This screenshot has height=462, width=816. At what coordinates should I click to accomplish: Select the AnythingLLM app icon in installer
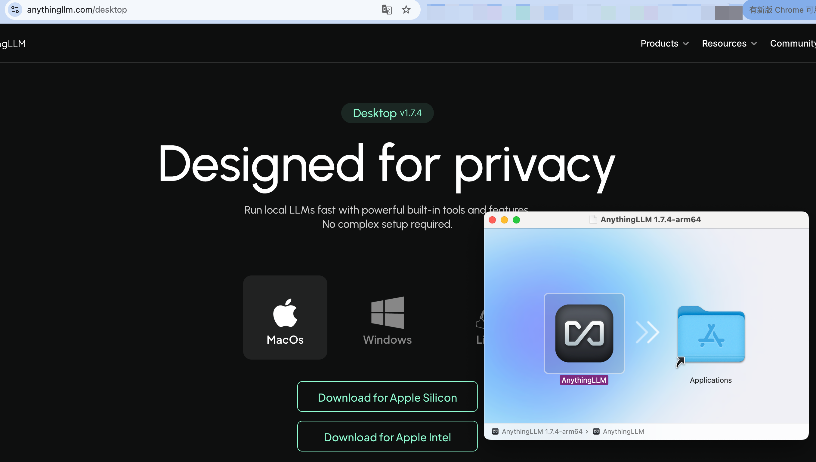pos(584,333)
